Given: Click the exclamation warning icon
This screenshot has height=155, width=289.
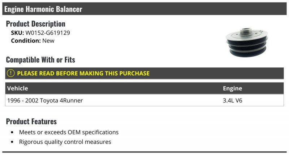Looking at the screenshot, I should click(11, 73).
